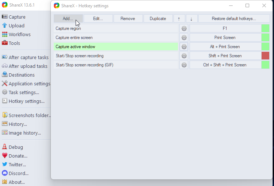Click the History icon in sidebar
274x186 pixels.
(4, 124)
